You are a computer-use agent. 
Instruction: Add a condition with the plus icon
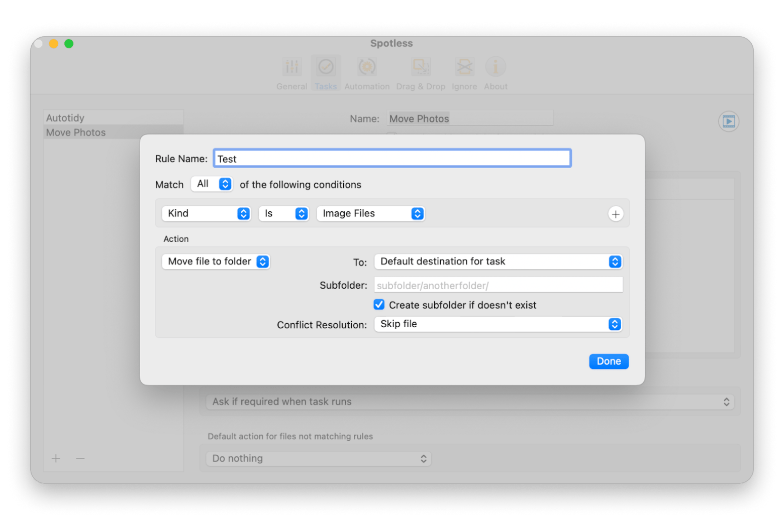pos(615,214)
